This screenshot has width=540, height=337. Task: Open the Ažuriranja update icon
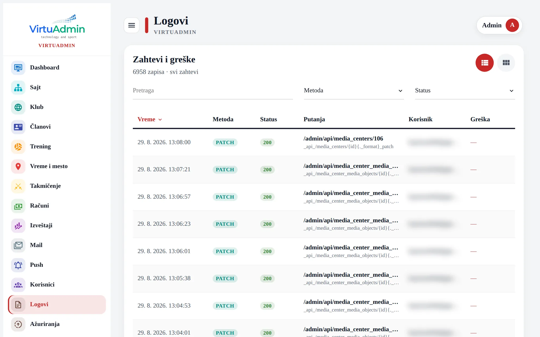[x=18, y=324]
